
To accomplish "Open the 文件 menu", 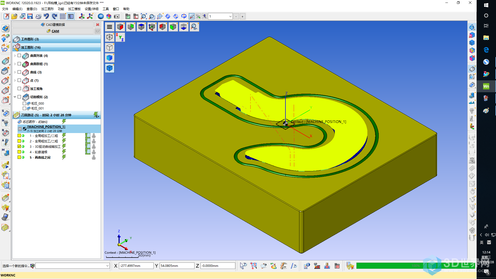I will (5, 9).
